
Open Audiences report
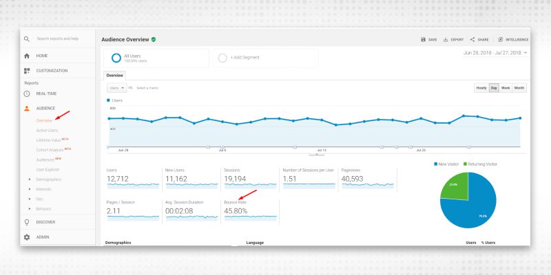point(45,160)
